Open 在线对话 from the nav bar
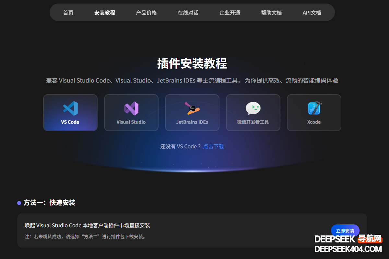389x259 pixels. pos(188,13)
